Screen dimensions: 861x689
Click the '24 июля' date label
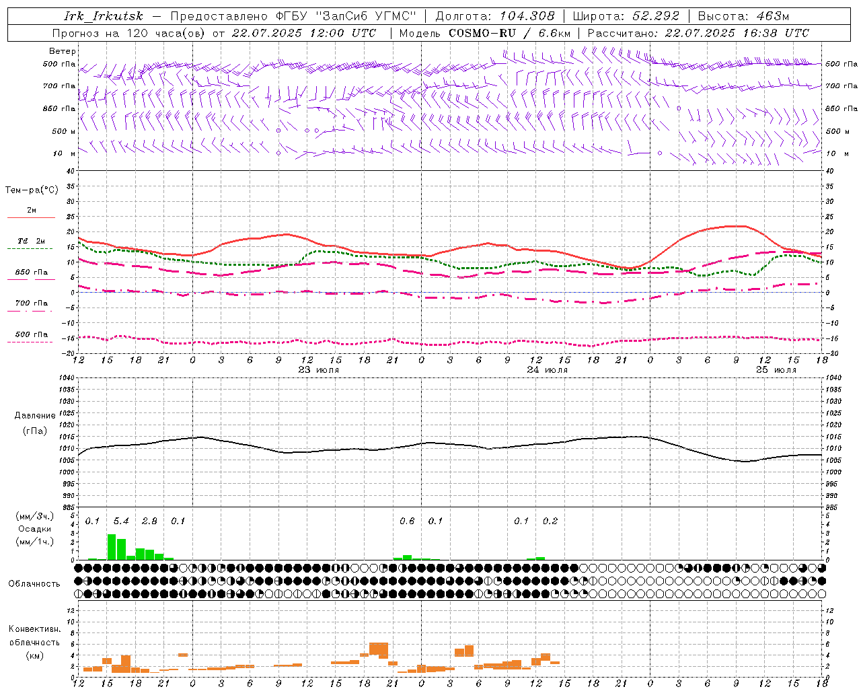tap(548, 370)
